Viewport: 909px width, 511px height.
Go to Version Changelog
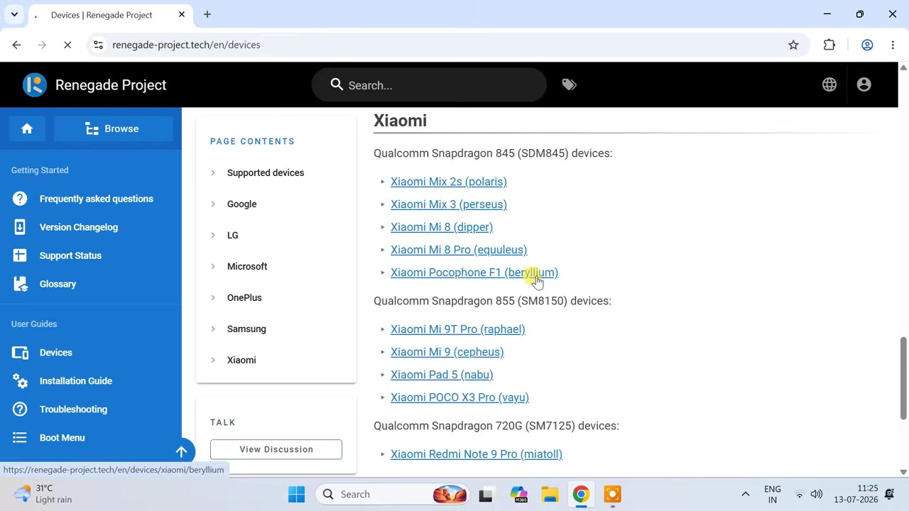click(79, 227)
